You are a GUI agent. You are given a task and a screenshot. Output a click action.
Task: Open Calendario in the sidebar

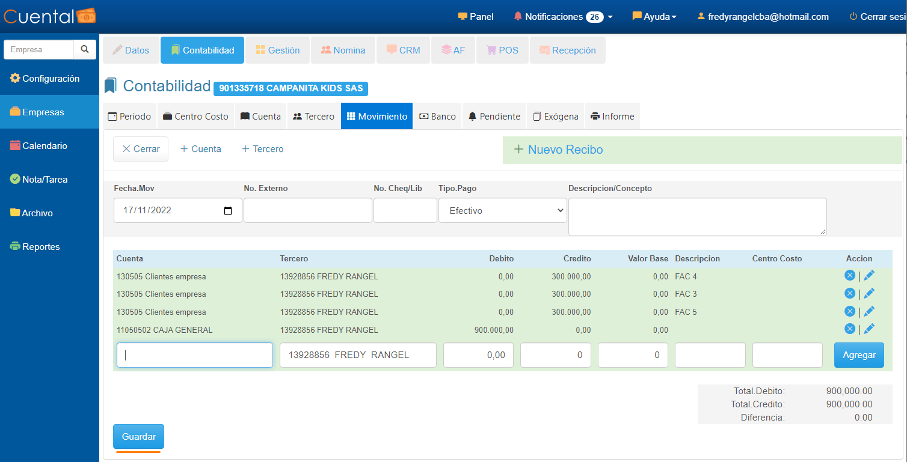click(x=49, y=146)
